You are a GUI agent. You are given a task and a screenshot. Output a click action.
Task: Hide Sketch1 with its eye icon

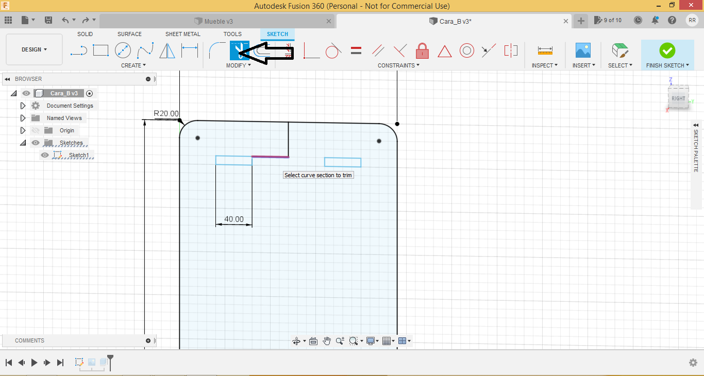[x=45, y=155]
